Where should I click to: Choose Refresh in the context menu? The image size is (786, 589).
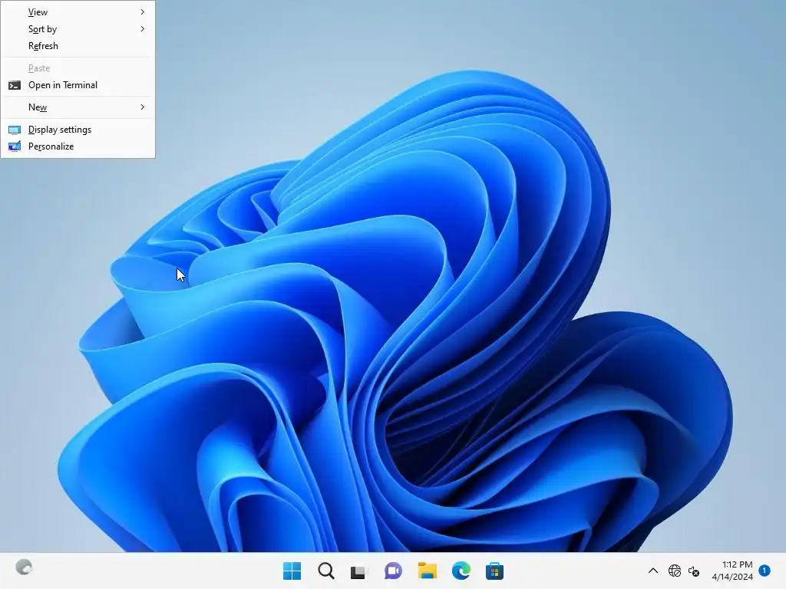(78, 45)
